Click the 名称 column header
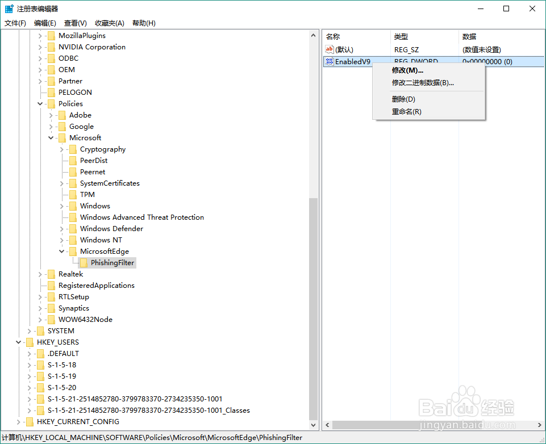The width and height of the screenshot is (546, 444). point(357,36)
